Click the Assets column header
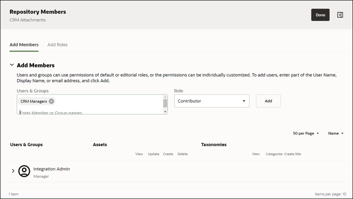 (x=100, y=144)
